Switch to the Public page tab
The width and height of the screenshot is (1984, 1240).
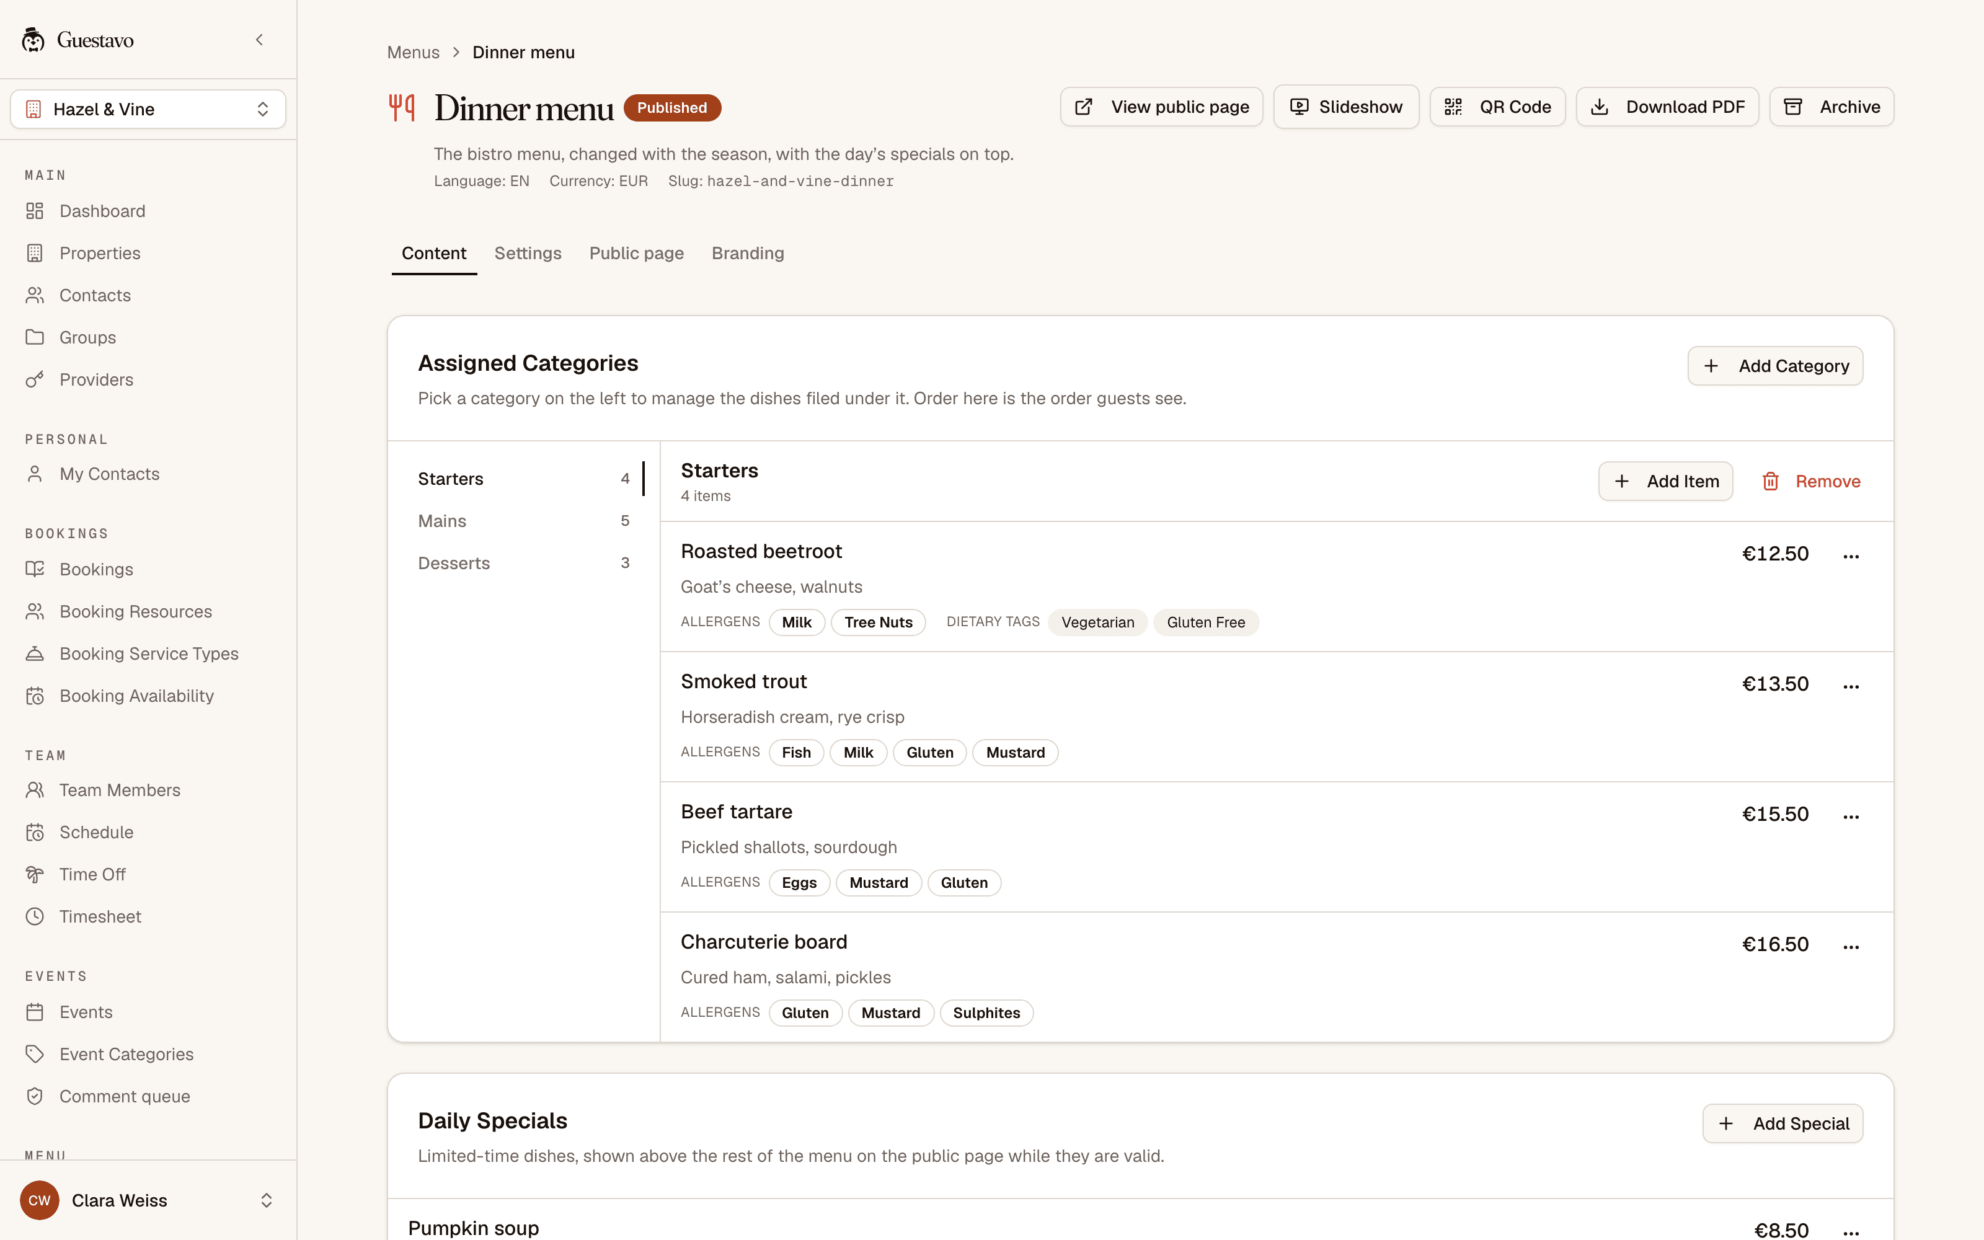coord(636,254)
